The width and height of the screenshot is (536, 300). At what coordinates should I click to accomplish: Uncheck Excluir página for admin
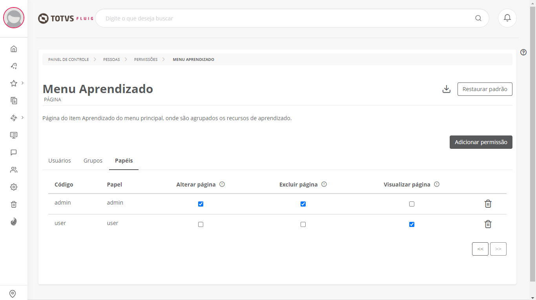pos(303,204)
